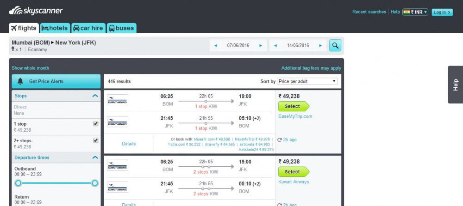Open the Sort by Price per adult dropdown
The width and height of the screenshot is (463, 206).
coord(307,81)
